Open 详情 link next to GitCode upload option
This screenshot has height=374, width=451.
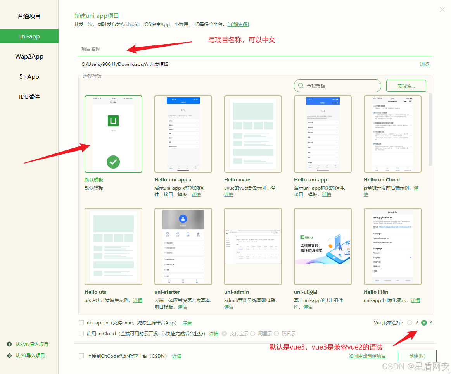click(x=176, y=356)
